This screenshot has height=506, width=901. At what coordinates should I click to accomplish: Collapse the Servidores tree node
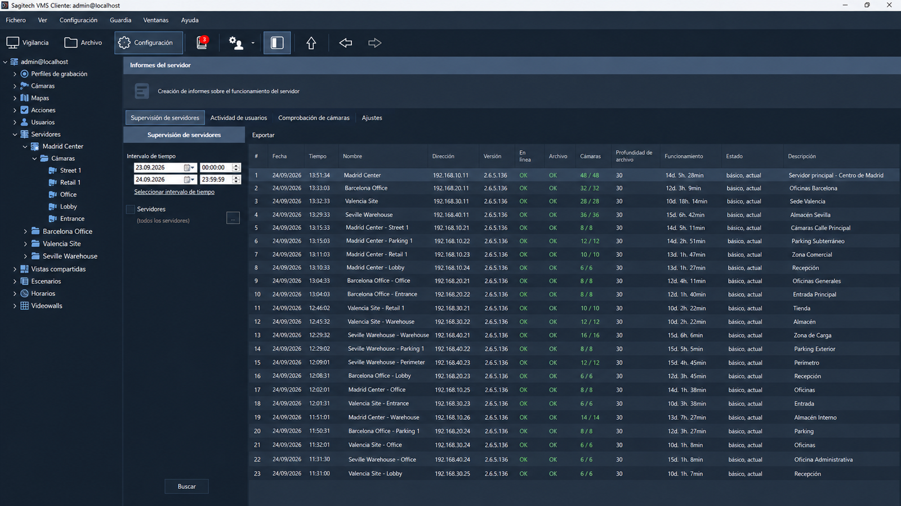click(x=15, y=134)
